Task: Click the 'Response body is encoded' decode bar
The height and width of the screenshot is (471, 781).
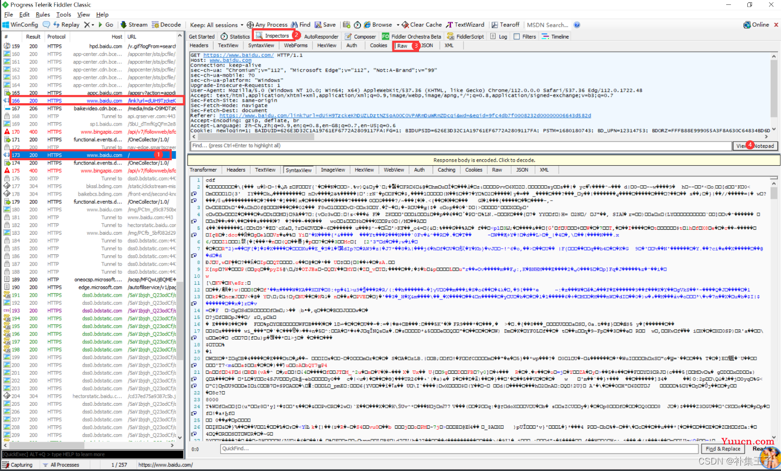Action: click(x=484, y=160)
